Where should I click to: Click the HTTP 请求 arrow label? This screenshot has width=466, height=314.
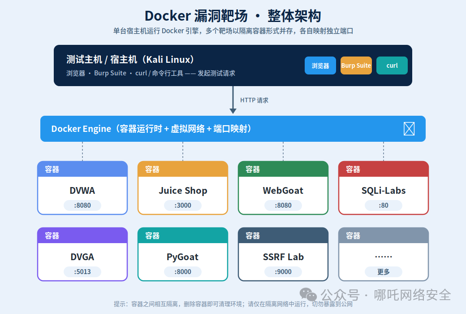(254, 100)
